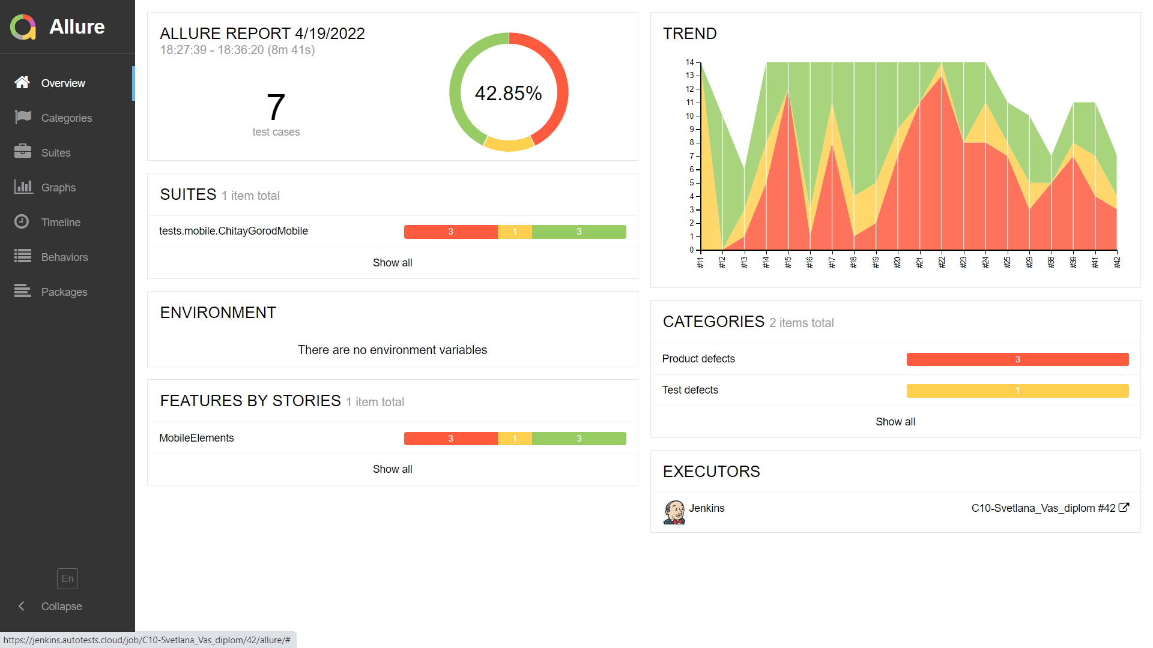Open Categories via the flag icon
This screenshot has height=648, width=1153.
coord(23,117)
